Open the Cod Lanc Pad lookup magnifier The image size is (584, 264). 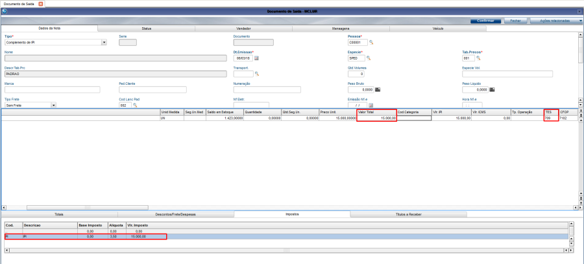pos(135,105)
